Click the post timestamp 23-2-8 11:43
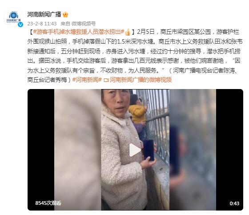The image size is (249, 215). point(42,24)
